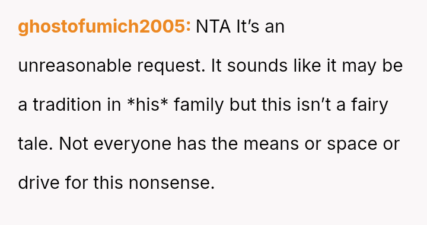Click the word 'request.' in second line
Viewport: 427px width, 225px height.
(171, 66)
